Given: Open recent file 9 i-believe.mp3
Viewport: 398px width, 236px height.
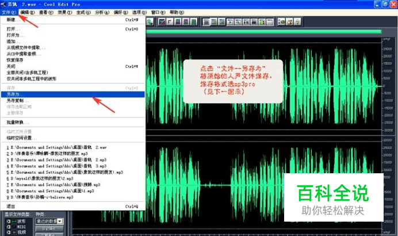Looking at the screenshot, I should (73, 197).
